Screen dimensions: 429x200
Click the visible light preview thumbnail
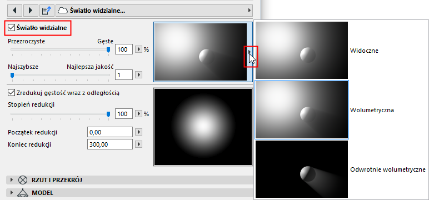(x=201, y=52)
